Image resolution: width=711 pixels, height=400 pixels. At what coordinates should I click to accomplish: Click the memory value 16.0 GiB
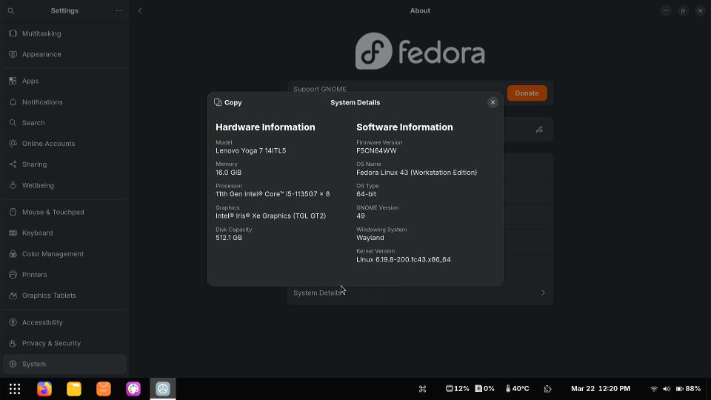pyautogui.click(x=229, y=173)
